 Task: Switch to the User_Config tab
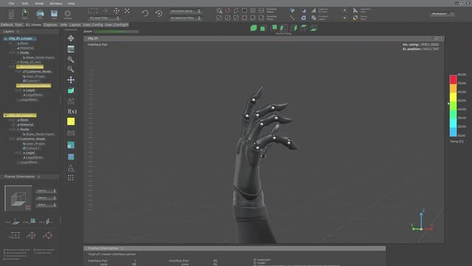point(93,24)
